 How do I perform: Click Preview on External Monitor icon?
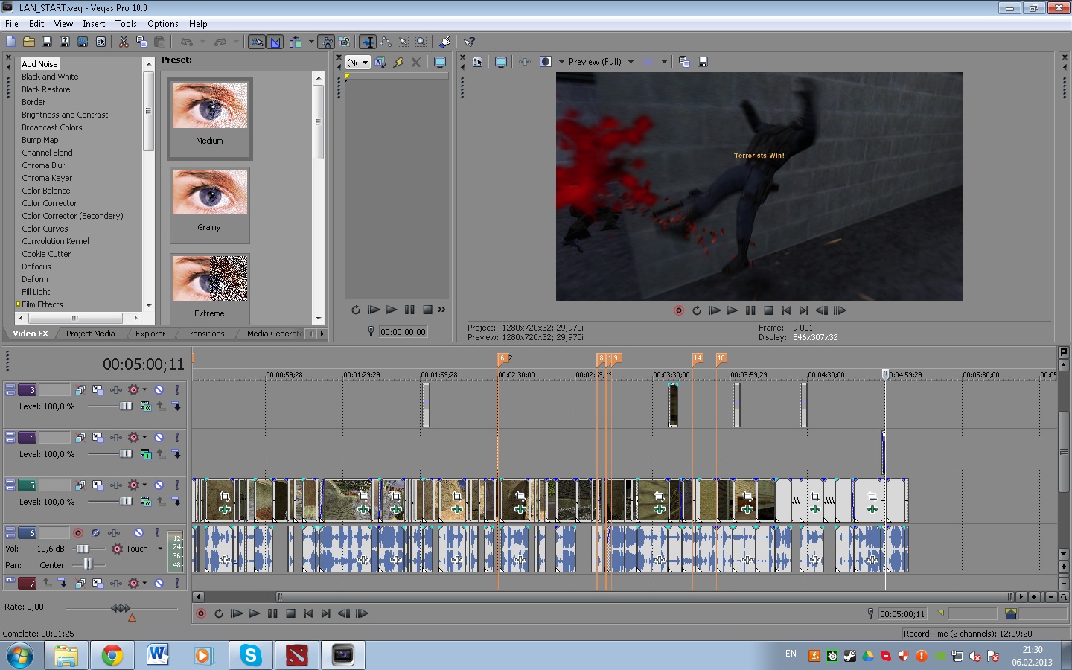[x=501, y=62]
